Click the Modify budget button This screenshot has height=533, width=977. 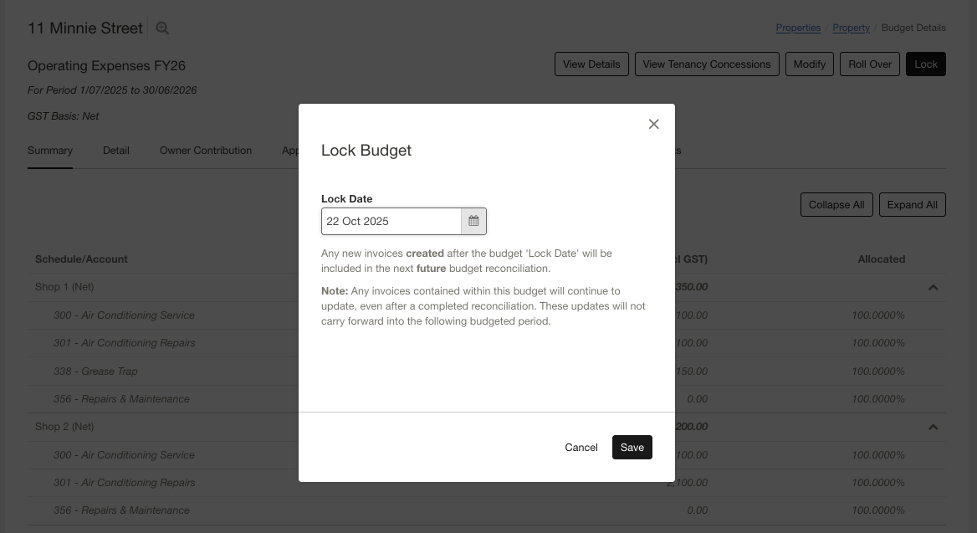tap(809, 64)
